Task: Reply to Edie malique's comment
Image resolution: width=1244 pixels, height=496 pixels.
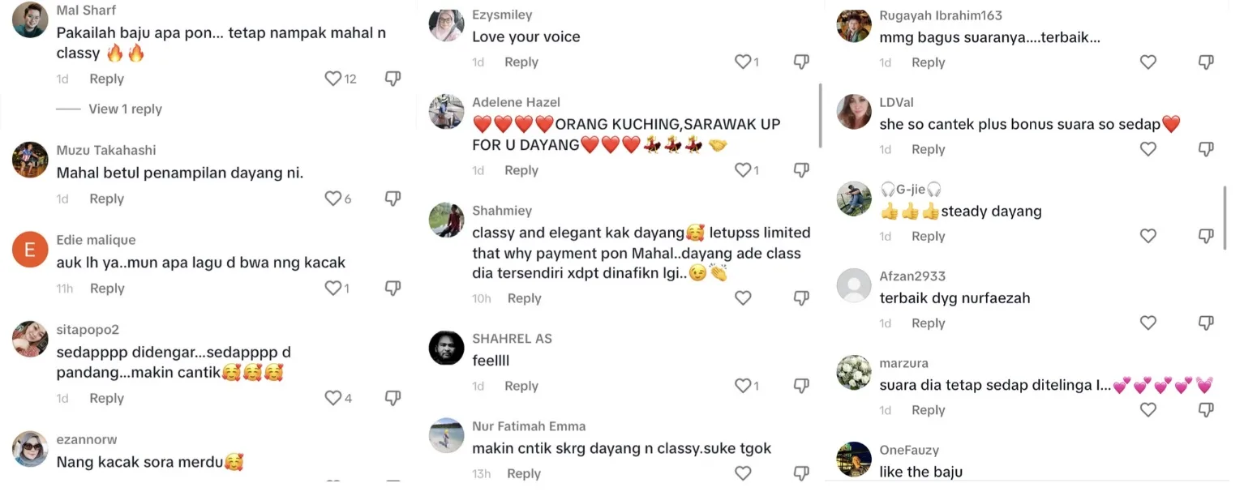Action: coord(107,289)
